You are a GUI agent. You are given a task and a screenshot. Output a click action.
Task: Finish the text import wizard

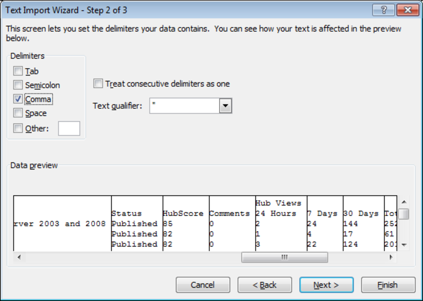point(388,285)
